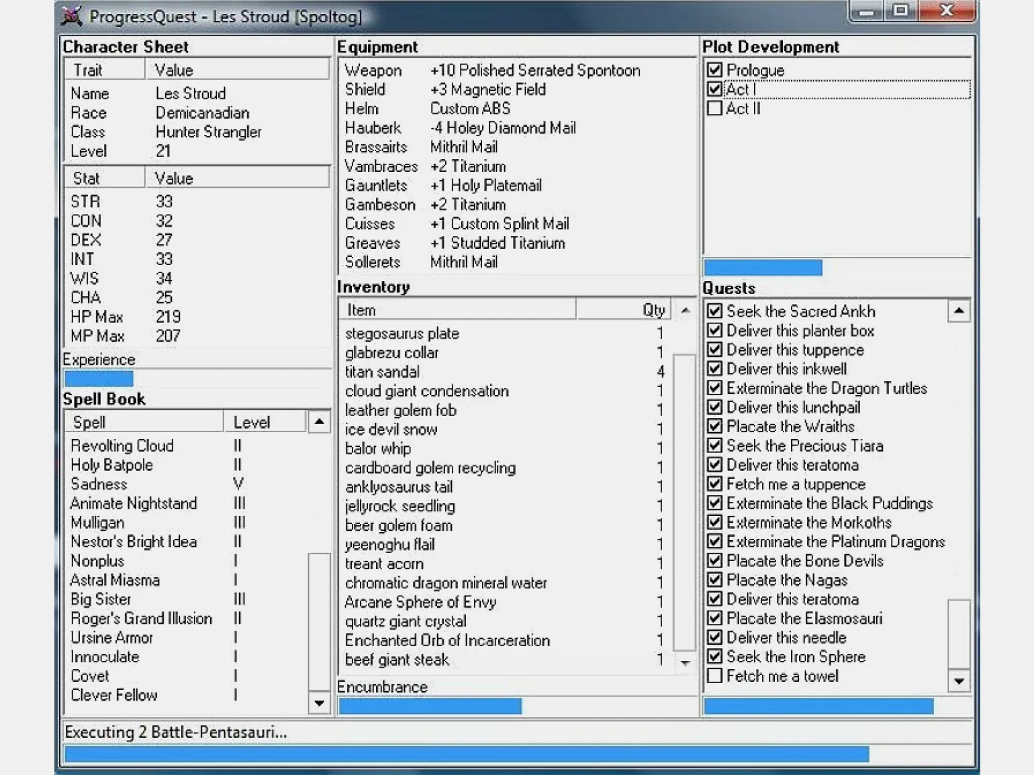Select the titan sandal inventory item
Screen dimensions: 1034x775
[x=382, y=372]
